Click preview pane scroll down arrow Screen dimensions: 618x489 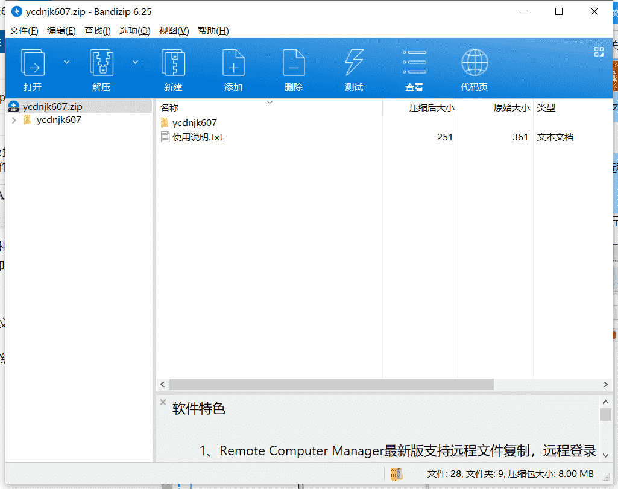pos(606,455)
